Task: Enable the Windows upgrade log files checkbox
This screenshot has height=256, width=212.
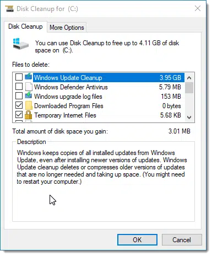Action: [x=19, y=96]
